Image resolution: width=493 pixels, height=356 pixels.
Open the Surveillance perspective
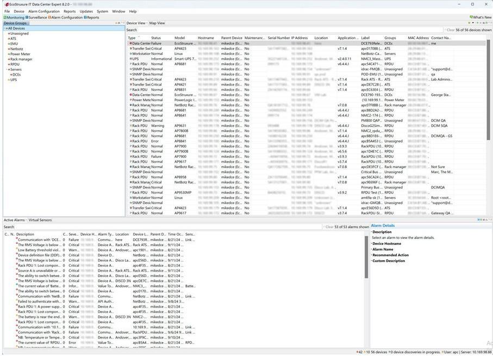37,17
